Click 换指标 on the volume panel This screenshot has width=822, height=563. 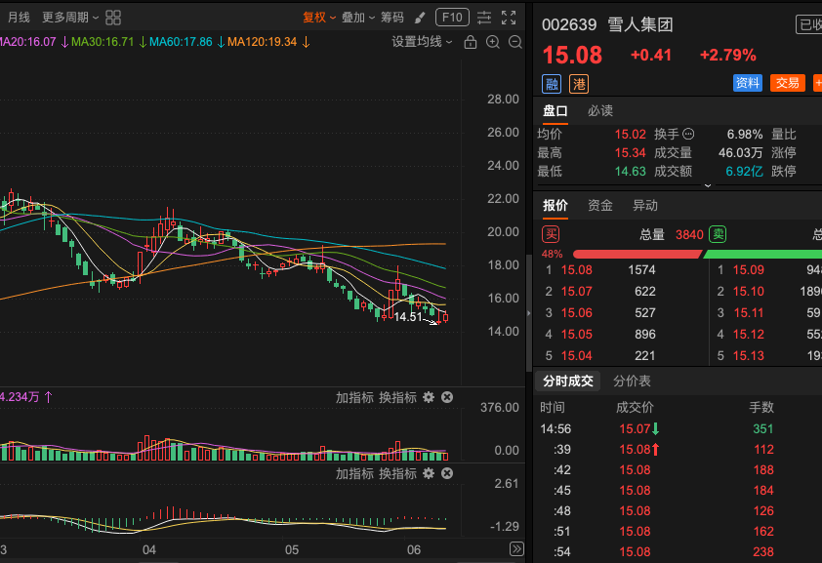pos(398,398)
